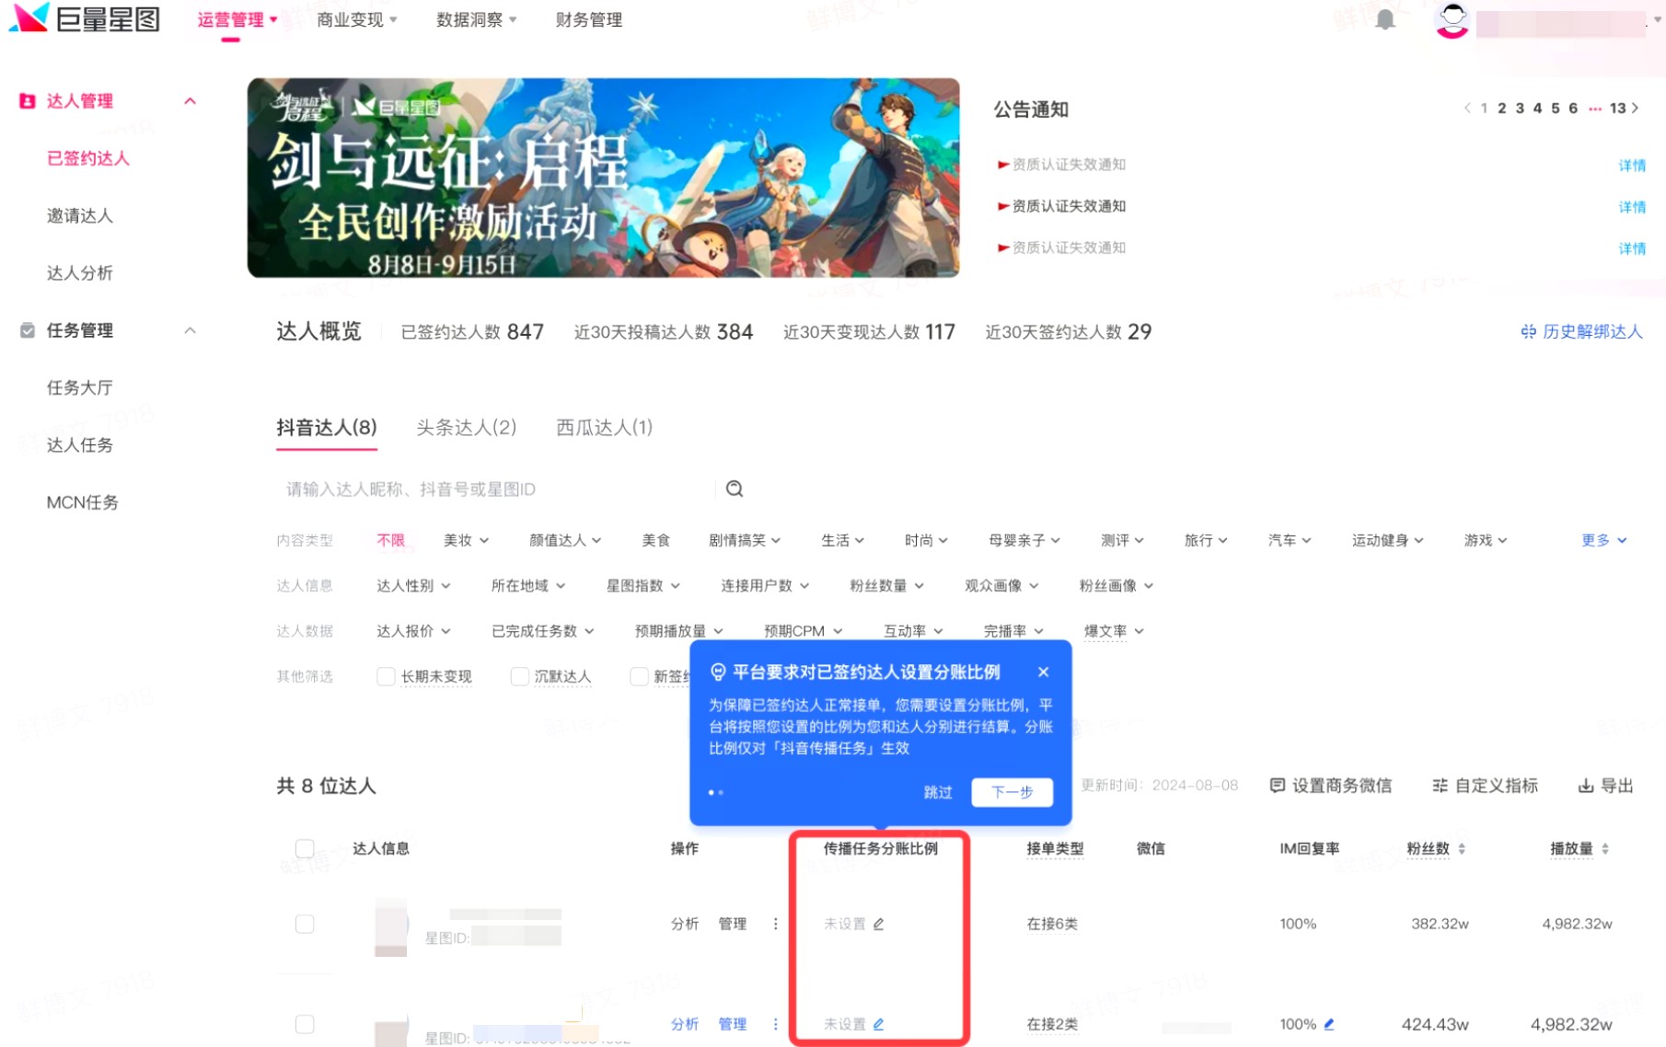Click the 任务管理 sidebar icon

[x=28, y=330]
